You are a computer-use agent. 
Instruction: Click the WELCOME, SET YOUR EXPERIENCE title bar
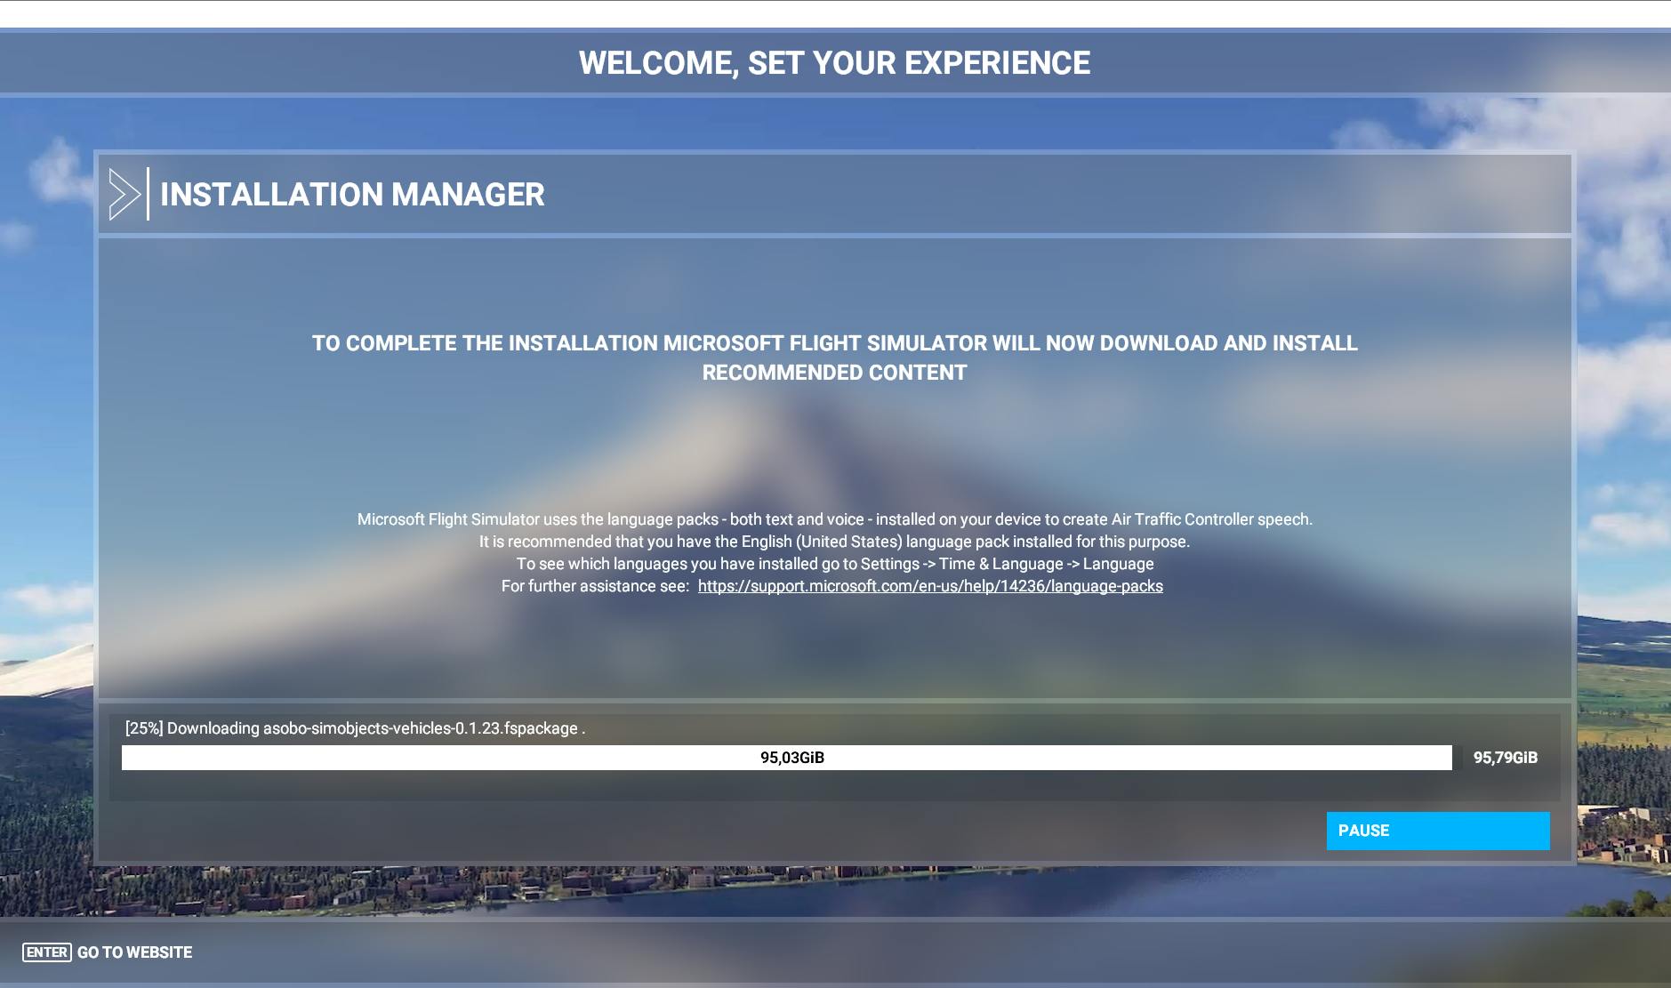[835, 62]
